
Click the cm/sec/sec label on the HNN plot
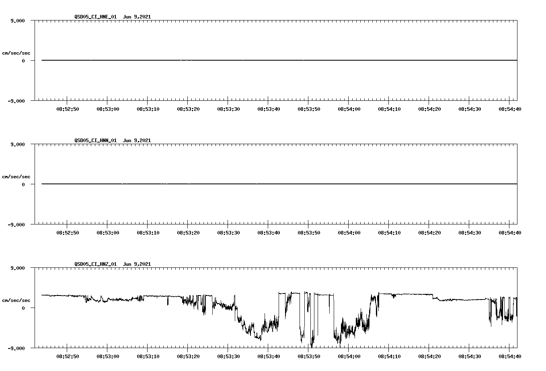pyautogui.click(x=16, y=177)
